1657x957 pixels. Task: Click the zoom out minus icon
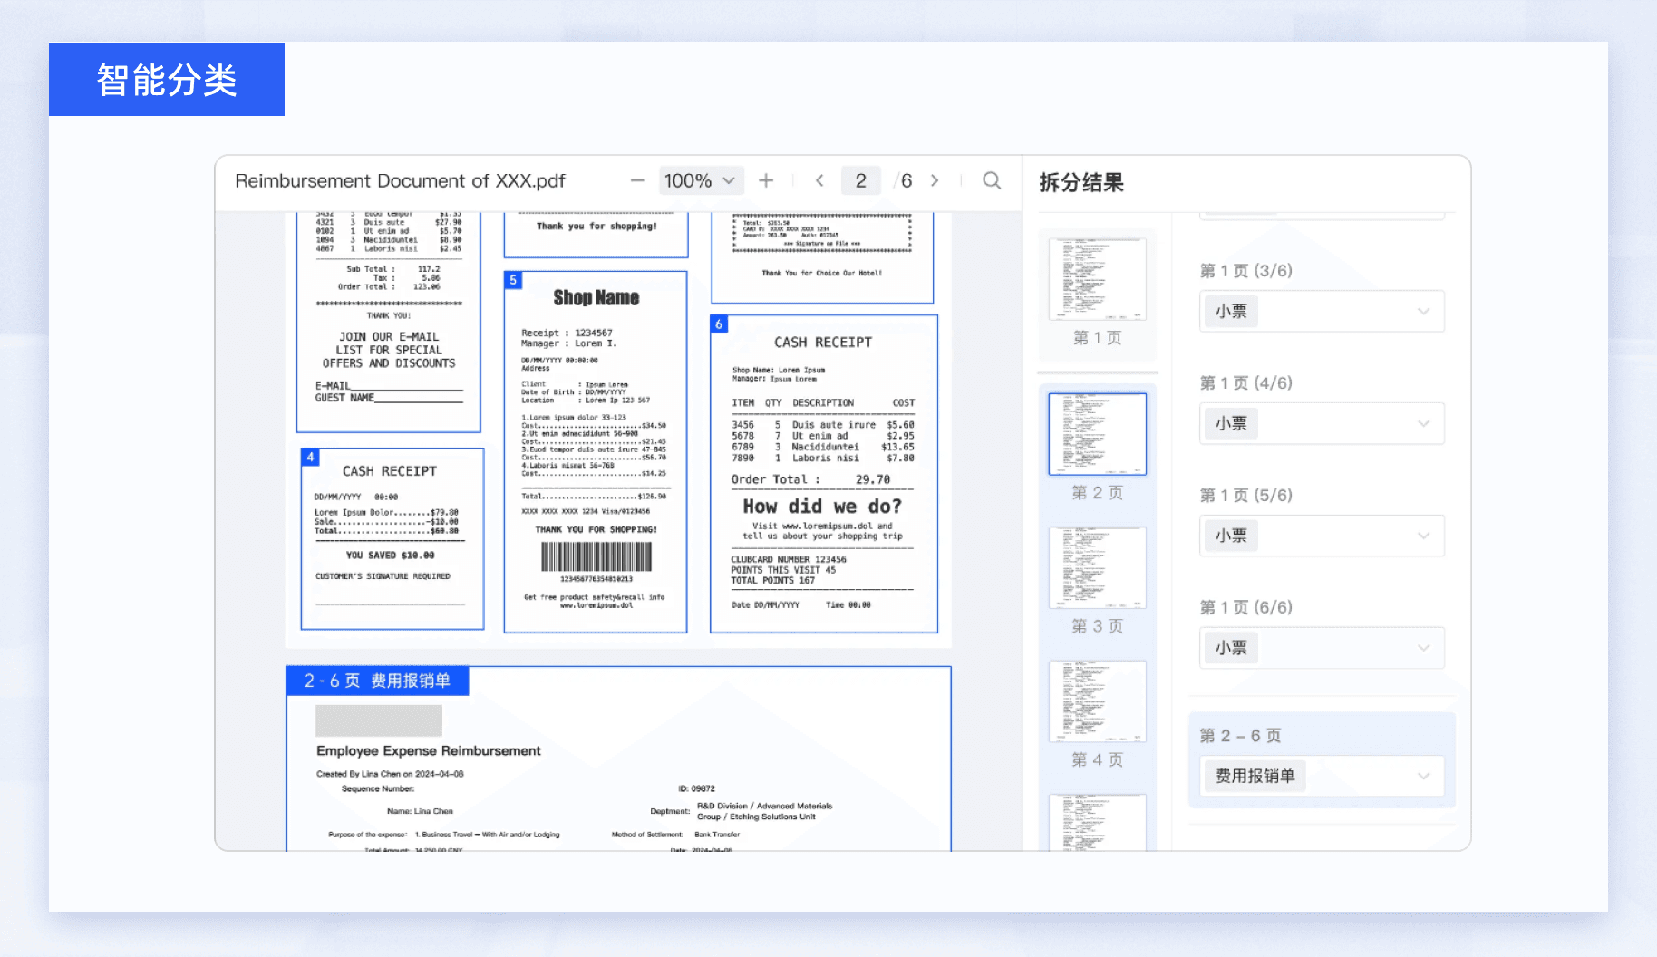637,181
